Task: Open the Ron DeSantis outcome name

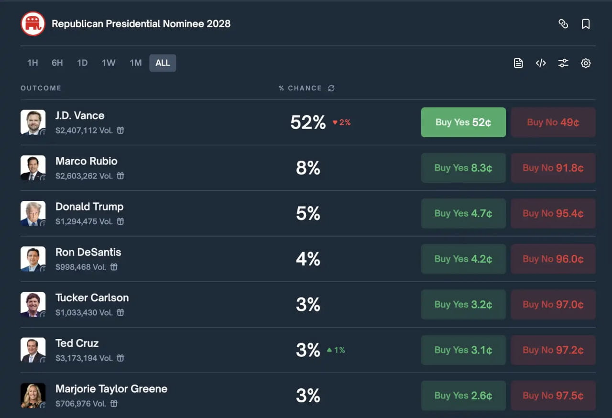Action: [88, 253]
